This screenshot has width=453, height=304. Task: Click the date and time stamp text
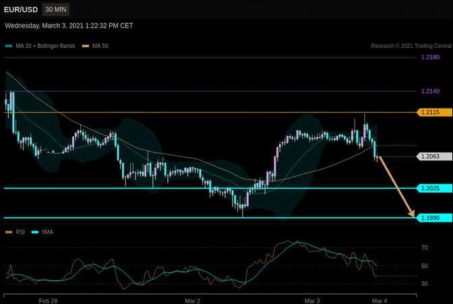[69, 26]
